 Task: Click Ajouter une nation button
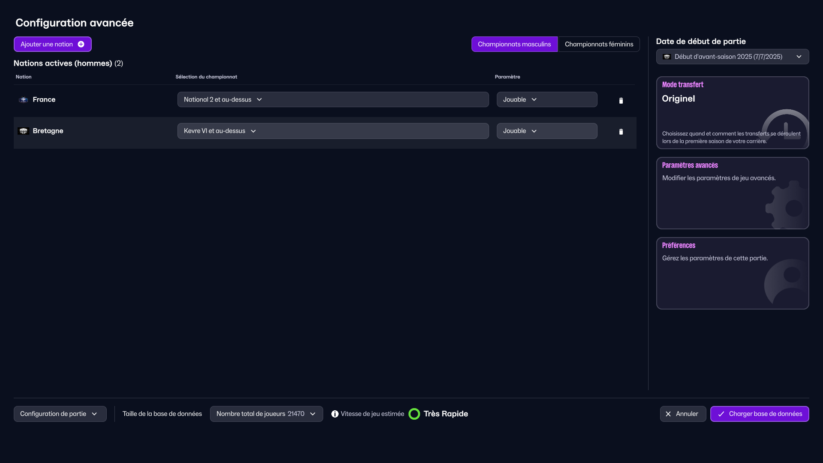[x=53, y=44]
